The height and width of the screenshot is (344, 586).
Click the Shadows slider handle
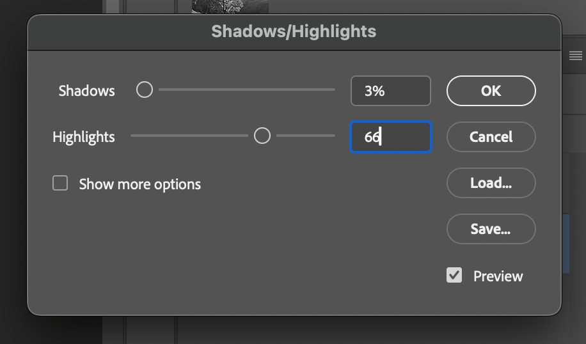pyautogui.click(x=145, y=90)
